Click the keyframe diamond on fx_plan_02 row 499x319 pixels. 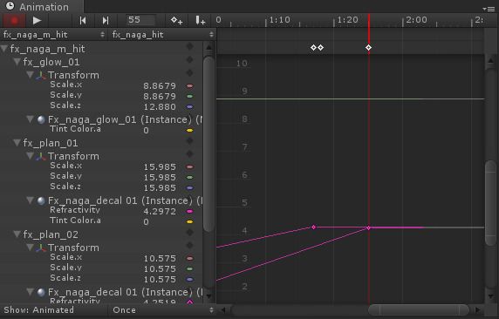[x=189, y=232]
